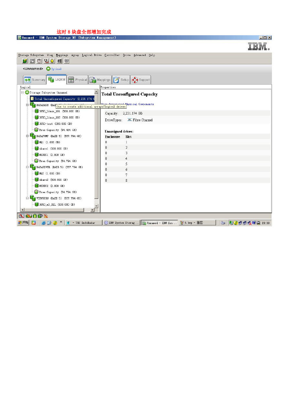Click the green plus quick launch icon
The width and height of the screenshot is (281, 397).
tap(55, 223)
